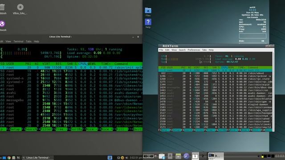
Task: Click the volume icon in antiX system tray
Action: tap(259, 156)
